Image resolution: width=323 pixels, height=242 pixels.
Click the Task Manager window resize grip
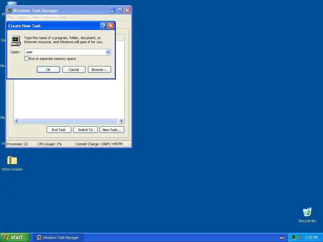point(129,145)
